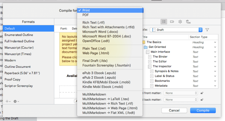Image resolution: width=225 pixels, height=121 pixels.
Task: Open the formats gear action menu
Action: click(16, 101)
